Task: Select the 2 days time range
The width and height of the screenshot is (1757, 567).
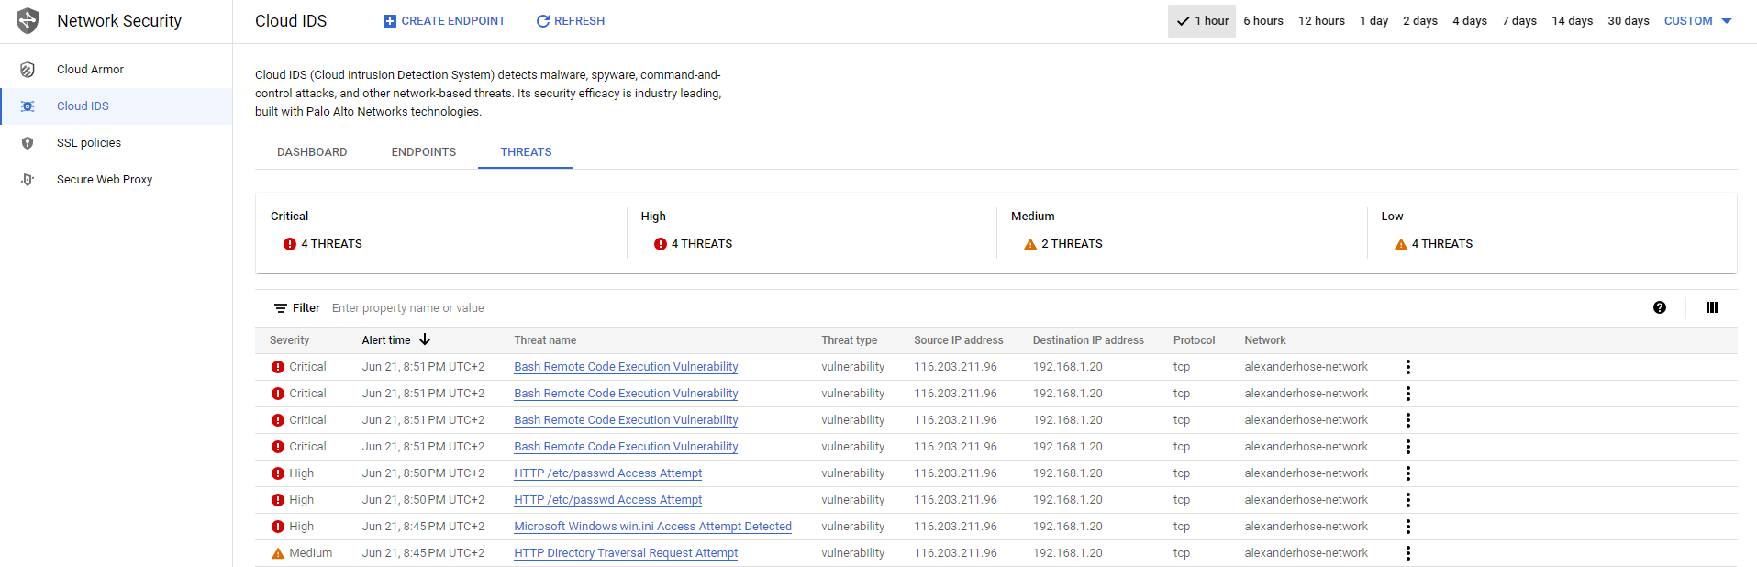Action: (1420, 21)
